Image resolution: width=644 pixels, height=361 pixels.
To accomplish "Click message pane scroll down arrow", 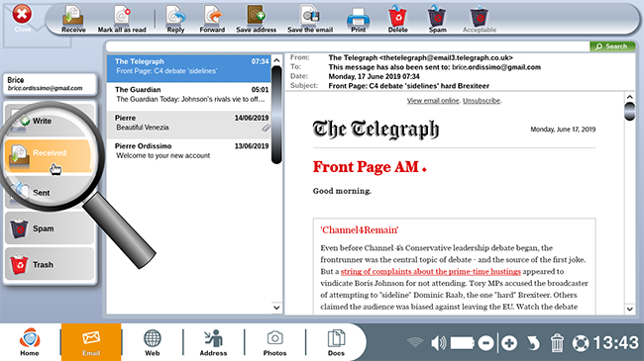I will (629, 309).
